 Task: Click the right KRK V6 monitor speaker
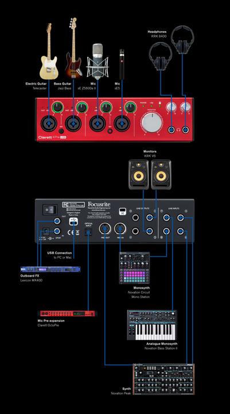161,174
